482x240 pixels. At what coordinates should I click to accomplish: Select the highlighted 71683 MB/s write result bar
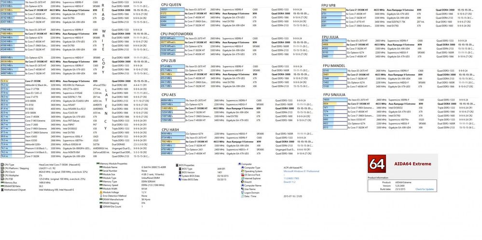pos(12,33)
